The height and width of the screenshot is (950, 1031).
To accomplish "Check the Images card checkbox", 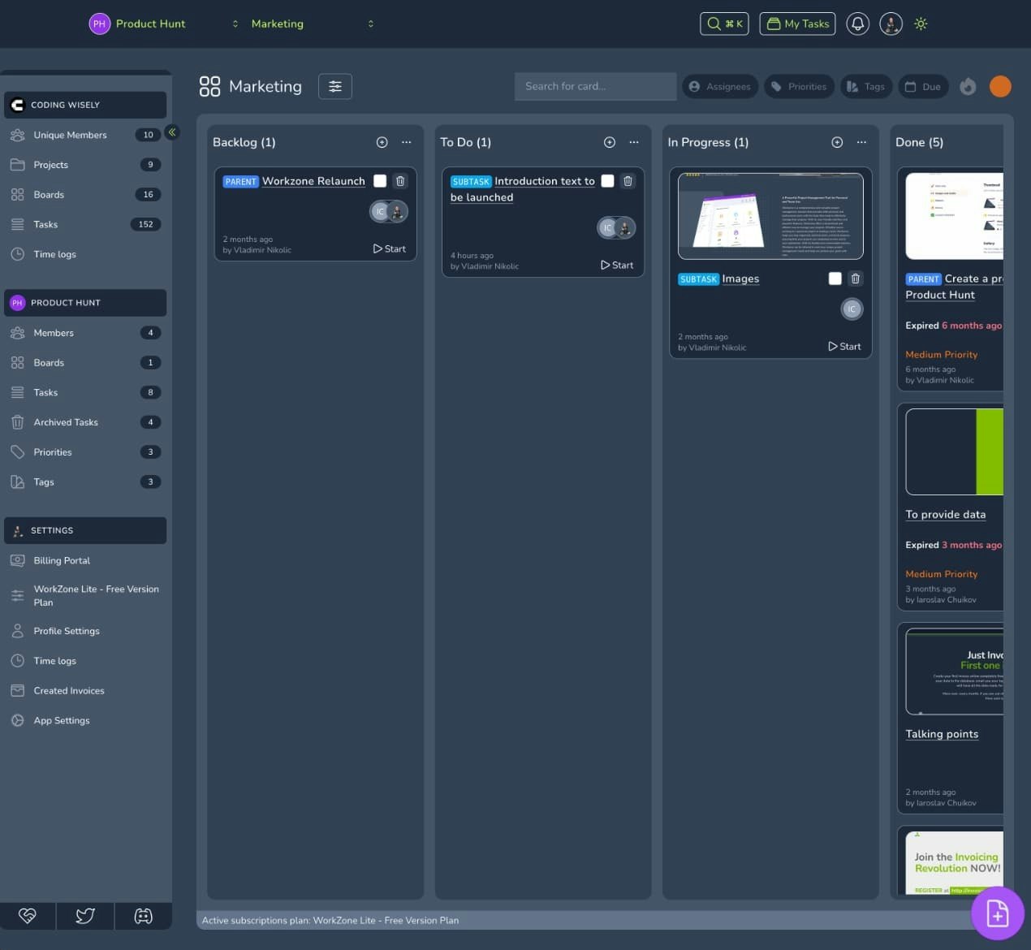I will (x=835, y=279).
